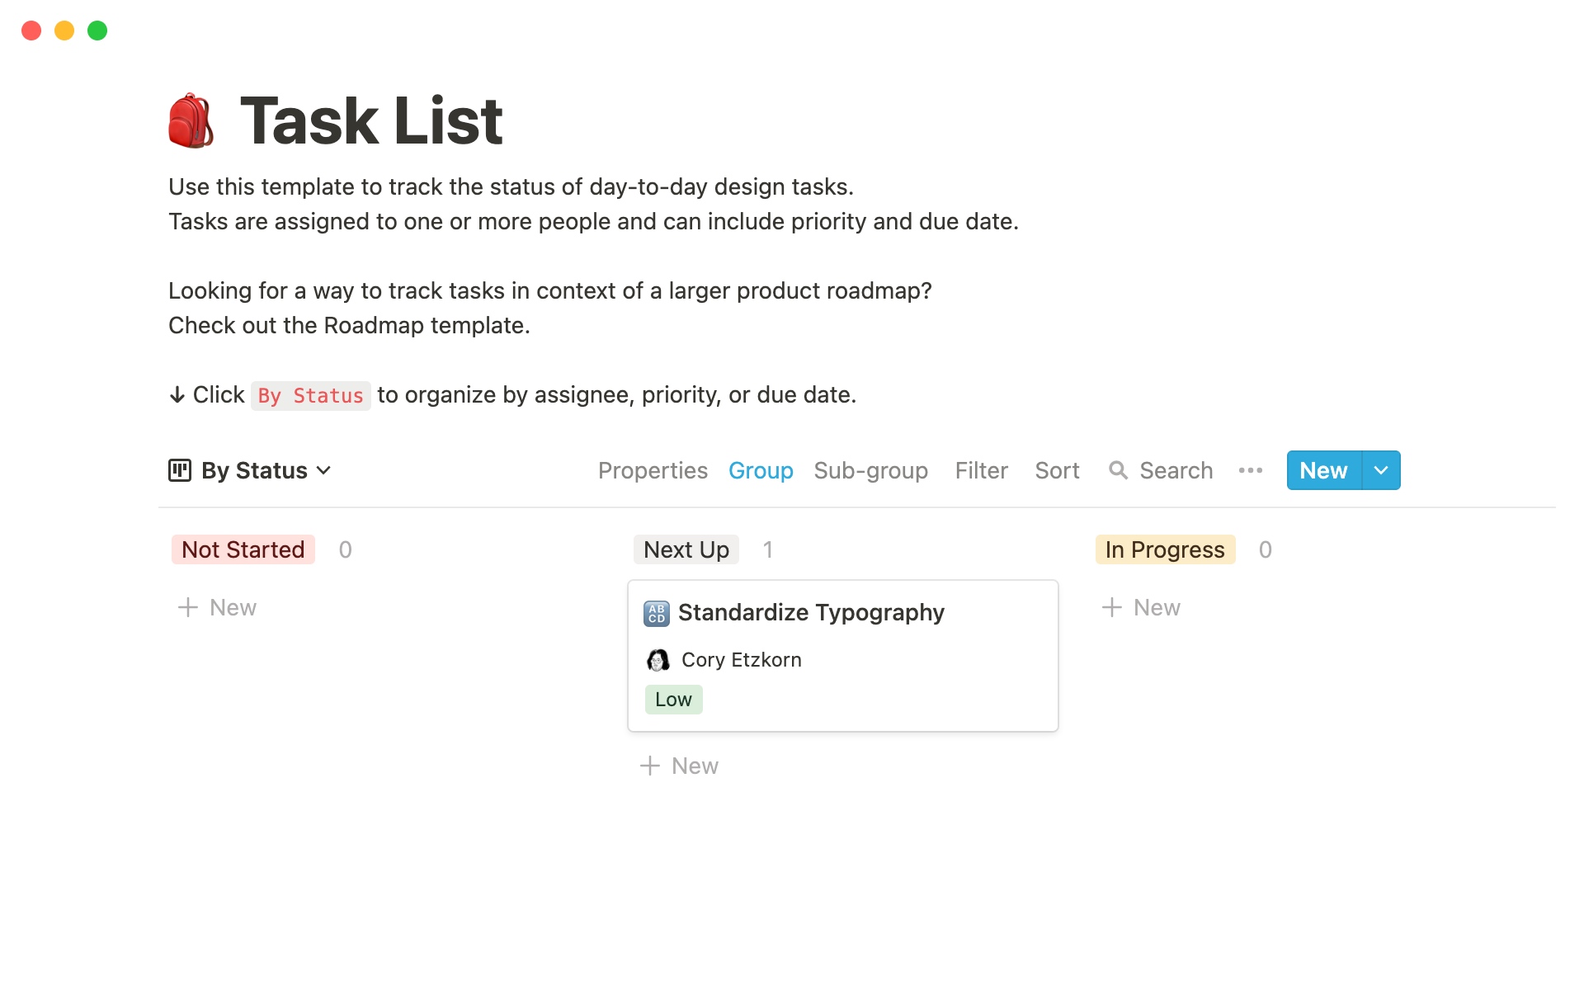Click the Filter toolbar icon
The image size is (1584, 990).
[x=979, y=470]
